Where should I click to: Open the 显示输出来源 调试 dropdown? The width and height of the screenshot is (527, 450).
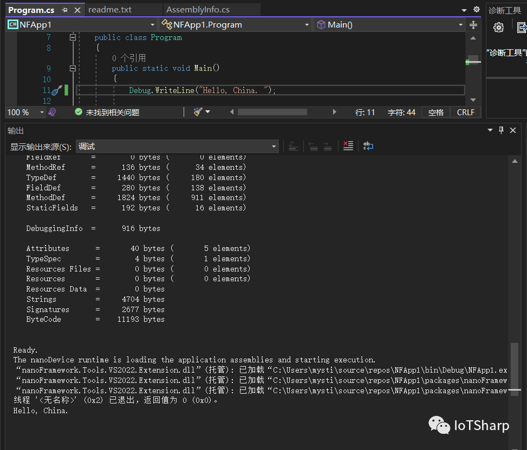(177, 147)
